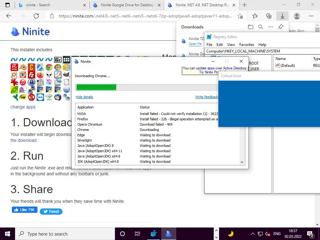Click Write feedback link
Screen dimensions: 320x240
tap(207, 97)
